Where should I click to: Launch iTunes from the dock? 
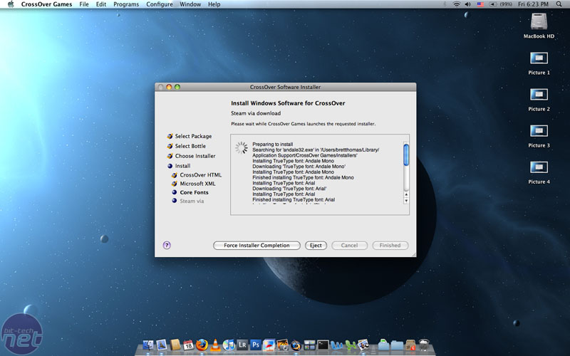pos(229,345)
